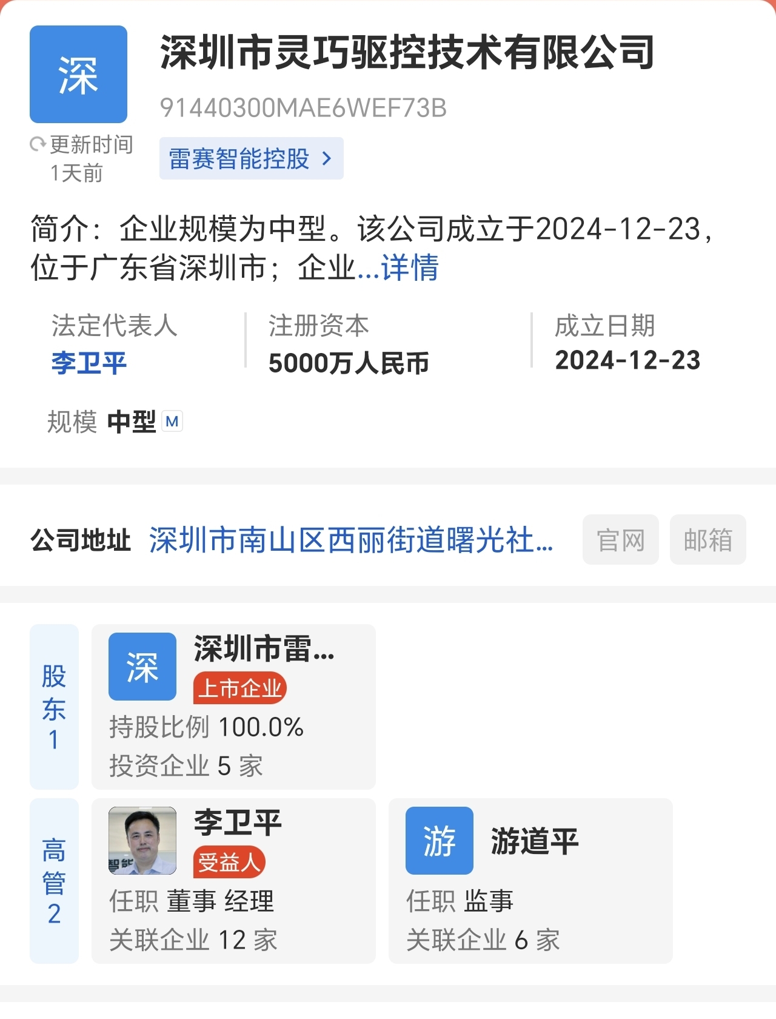Tap the 受益人 red tag
This screenshot has height=1019, width=776.
pos(229,862)
